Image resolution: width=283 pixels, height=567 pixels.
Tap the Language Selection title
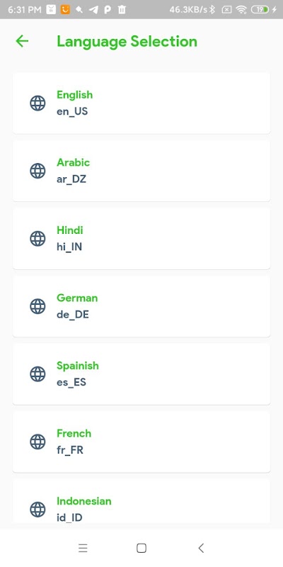pos(127,42)
